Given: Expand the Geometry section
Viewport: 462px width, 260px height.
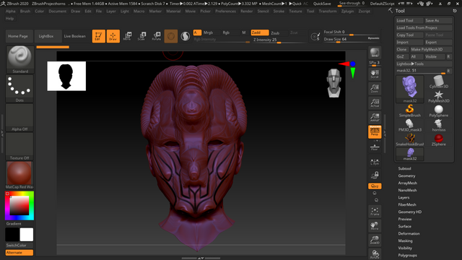Looking at the screenshot, I should 406,175.
